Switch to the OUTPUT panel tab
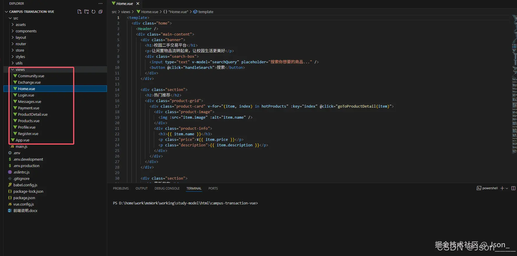The height and width of the screenshot is (256, 517). [x=142, y=188]
